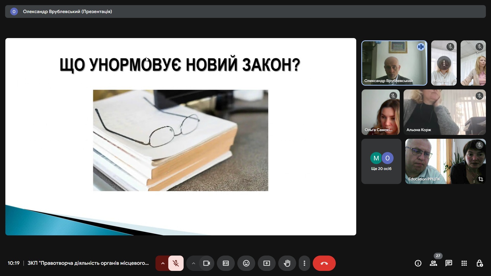This screenshot has width=491, height=276.
Task: Open the More options menu in the bottom bar
Action: (x=304, y=263)
